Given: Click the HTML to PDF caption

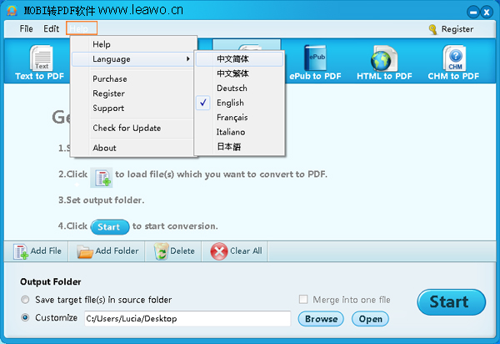Looking at the screenshot, I should tap(384, 76).
